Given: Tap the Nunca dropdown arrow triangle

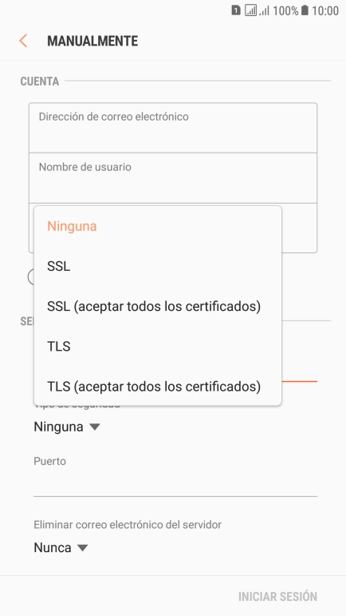Looking at the screenshot, I should coord(83,547).
